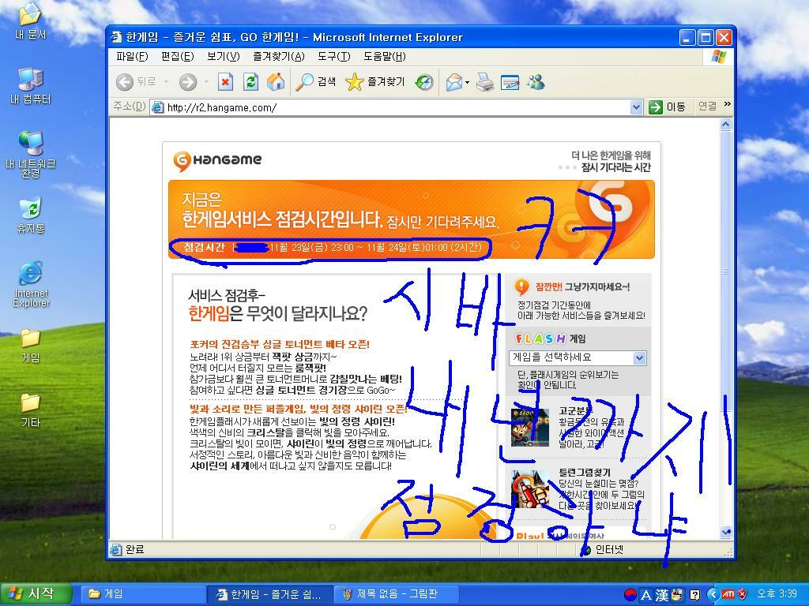The width and height of the screenshot is (809, 606).
Task: Open 내 컴퓨터 desktop icon
Action: 31,85
